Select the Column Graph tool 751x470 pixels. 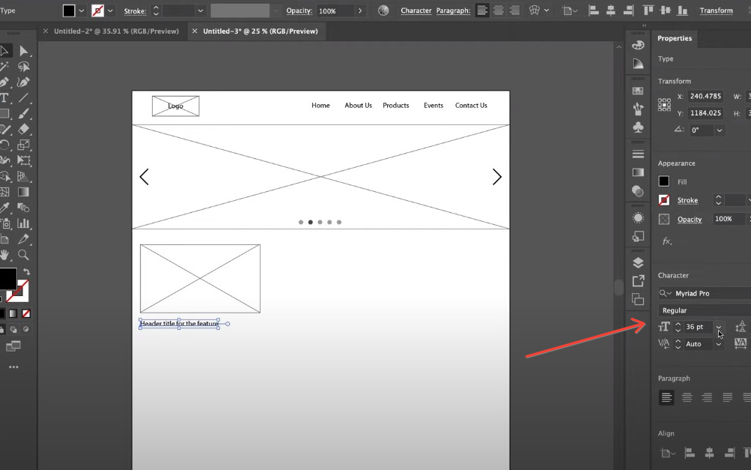click(25, 222)
